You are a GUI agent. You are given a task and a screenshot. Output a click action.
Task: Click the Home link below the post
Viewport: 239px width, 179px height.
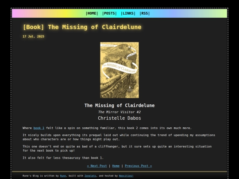116,166
